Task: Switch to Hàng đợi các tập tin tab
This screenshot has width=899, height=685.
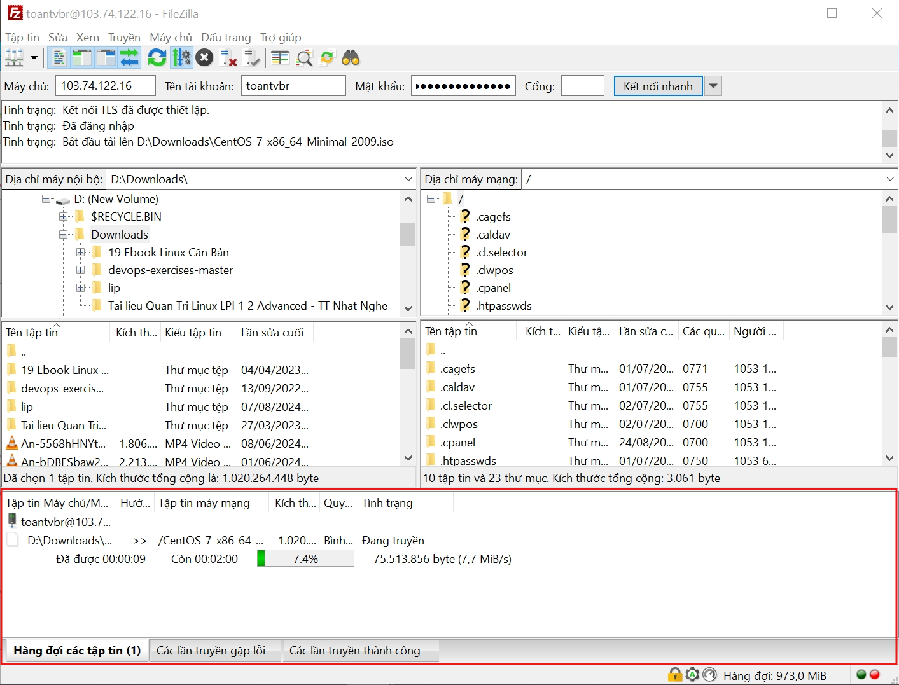Action: (x=77, y=651)
